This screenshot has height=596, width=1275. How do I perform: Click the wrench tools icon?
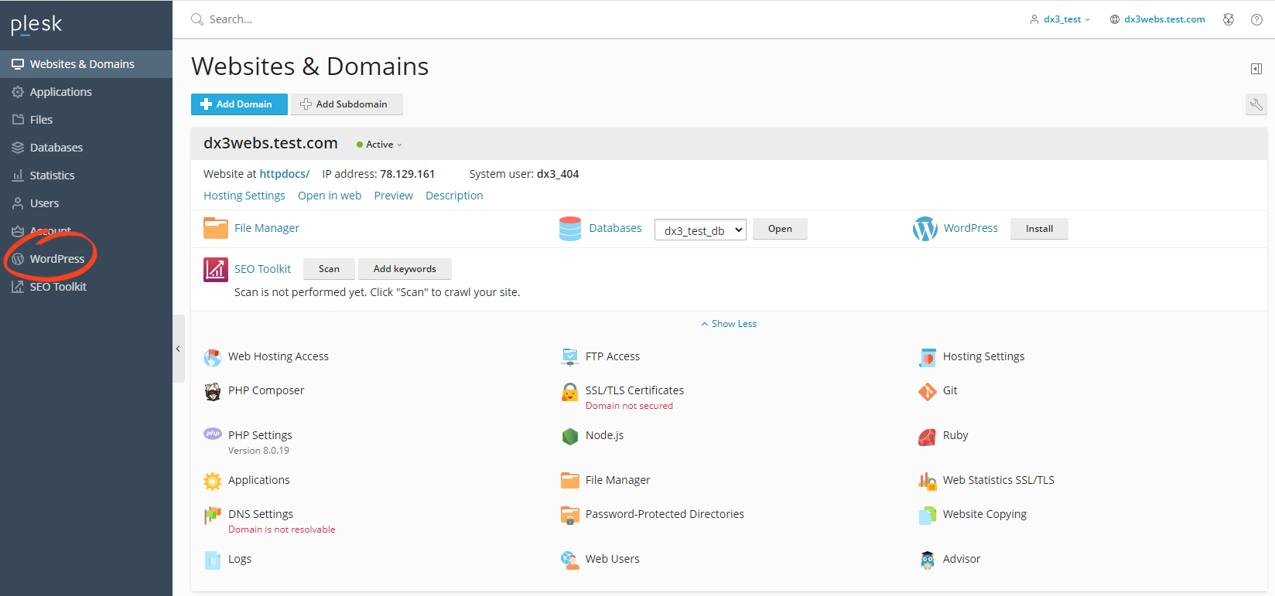(x=1256, y=104)
